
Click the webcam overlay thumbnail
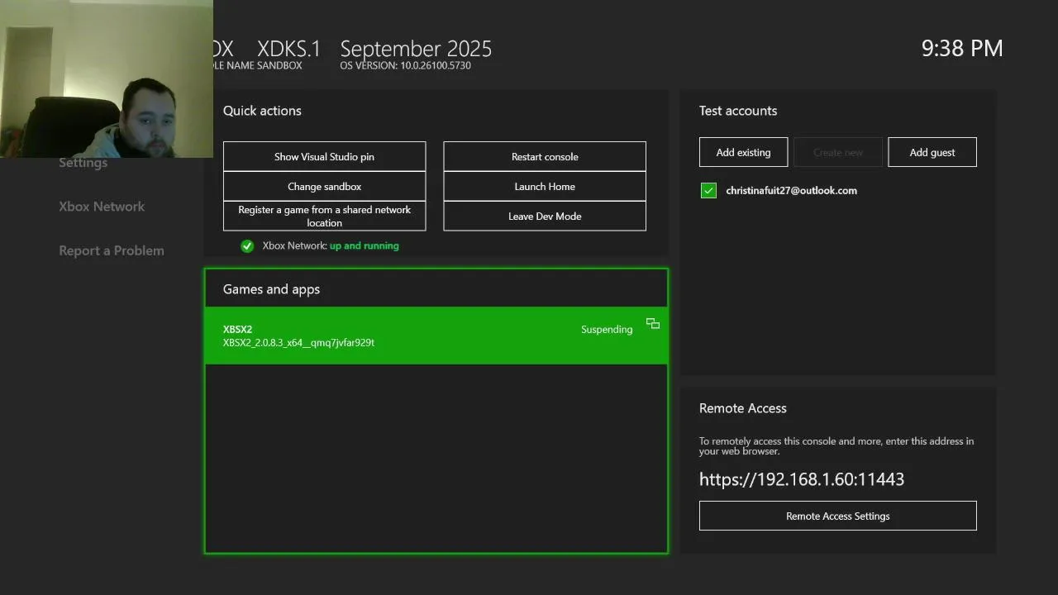tap(107, 79)
